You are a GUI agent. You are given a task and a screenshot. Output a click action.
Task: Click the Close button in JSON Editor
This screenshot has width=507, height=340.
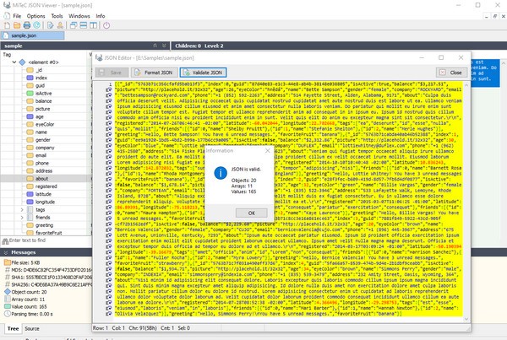pyautogui.click(x=451, y=73)
